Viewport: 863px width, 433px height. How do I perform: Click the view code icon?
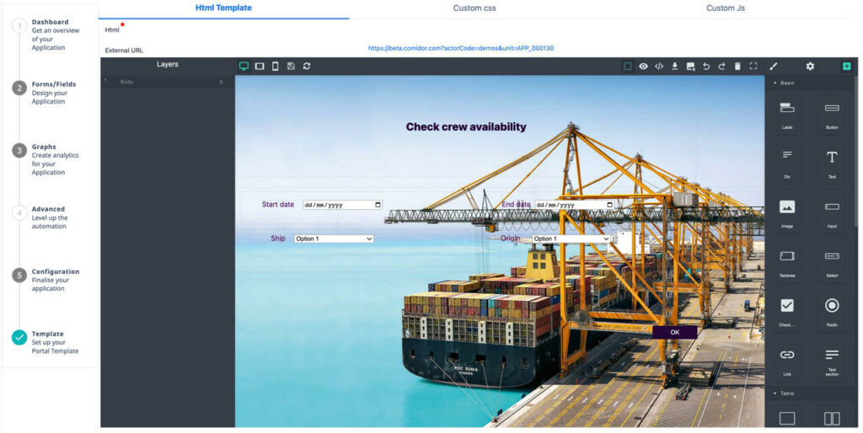click(x=659, y=66)
